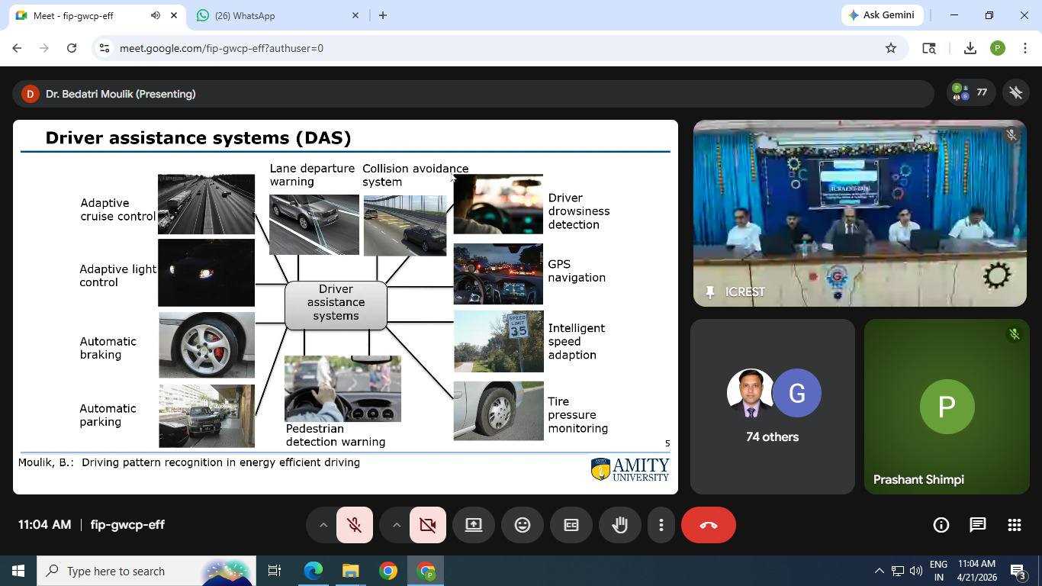Unpin the presentation using the pin icon
Screen dimensions: 1042x586
(1015, 93)
